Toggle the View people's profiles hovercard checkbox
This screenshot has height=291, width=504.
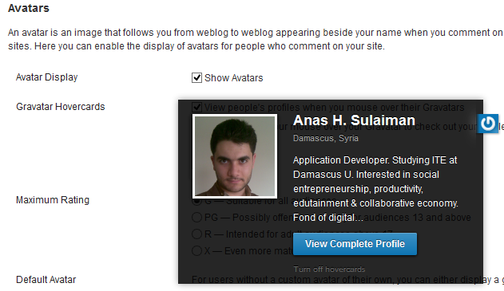tap(196, 107)
